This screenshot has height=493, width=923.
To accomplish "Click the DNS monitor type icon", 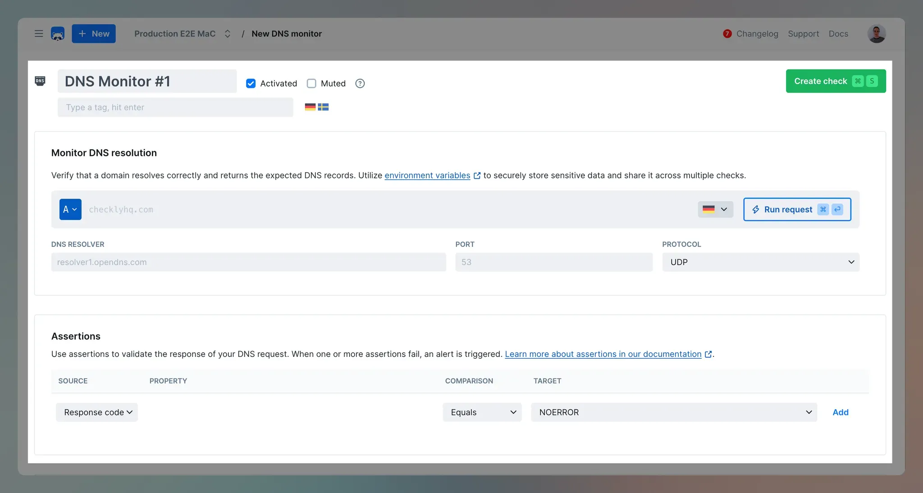I will pos(40,81).
